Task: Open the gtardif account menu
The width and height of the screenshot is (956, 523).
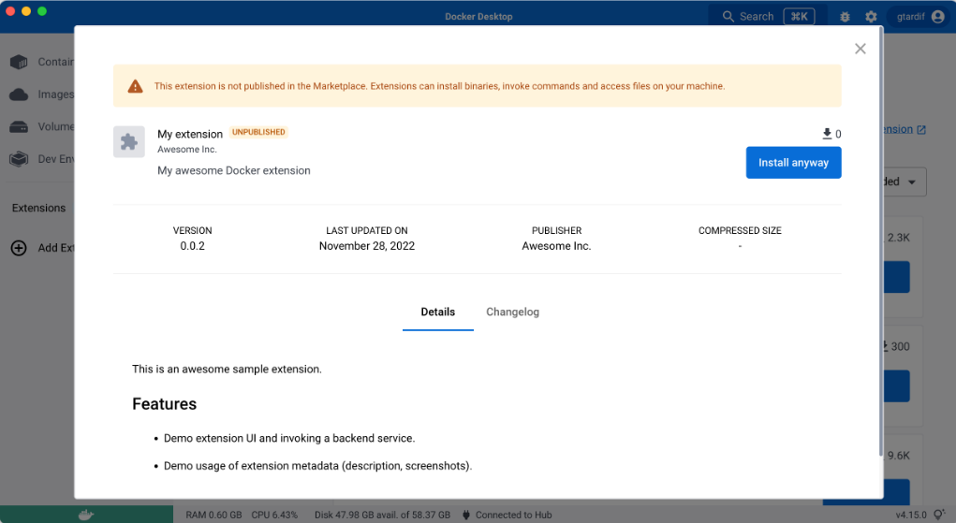Action: point(916,17)
